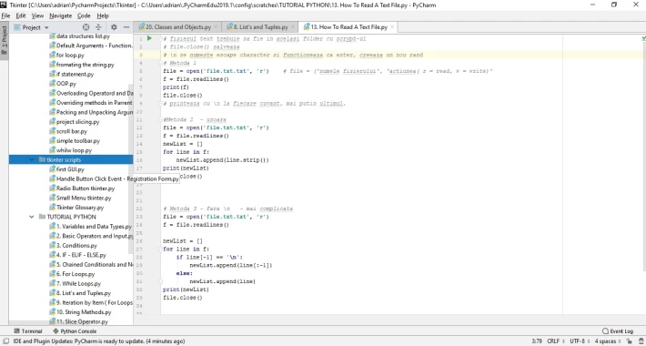The width and height of the screenshot is (646, 346).
Task: Open the Help menu
Action: pos(103,15)
